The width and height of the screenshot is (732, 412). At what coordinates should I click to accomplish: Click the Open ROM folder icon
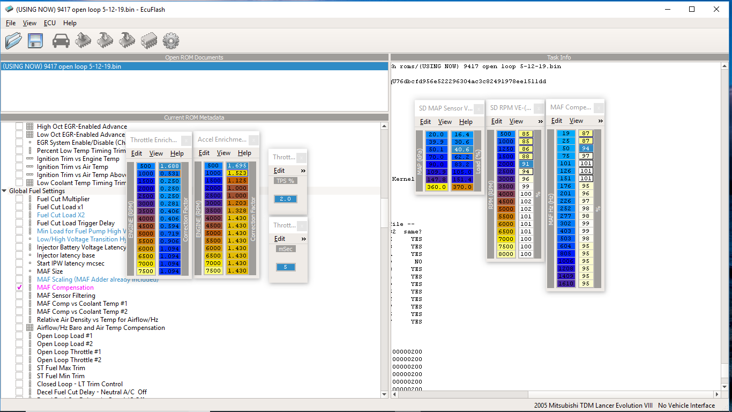[13, 40]
